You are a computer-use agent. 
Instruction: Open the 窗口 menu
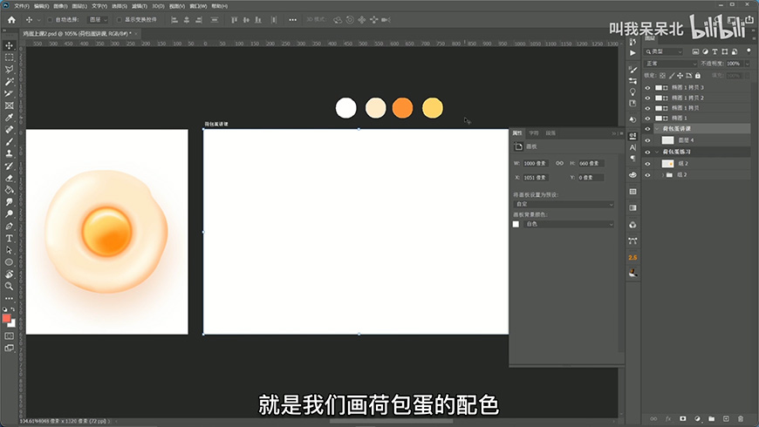click(198, 6)
